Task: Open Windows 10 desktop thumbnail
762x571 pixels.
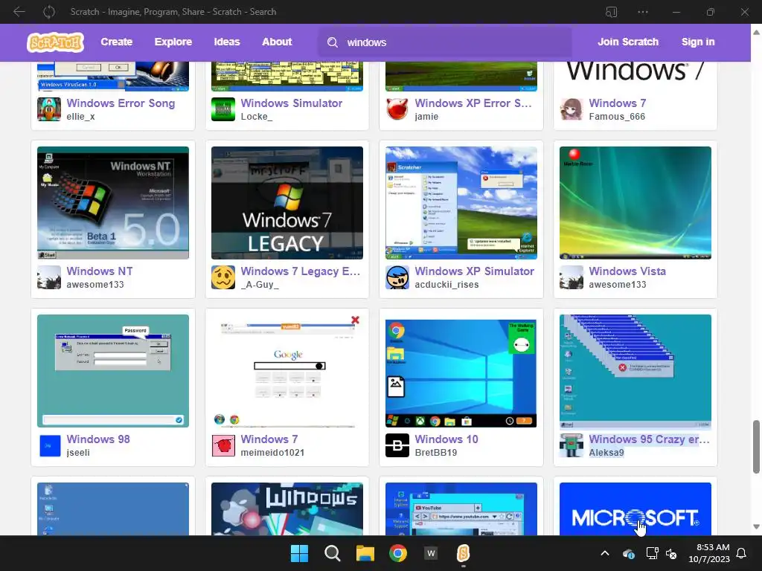Action: (x=461, y=370)
